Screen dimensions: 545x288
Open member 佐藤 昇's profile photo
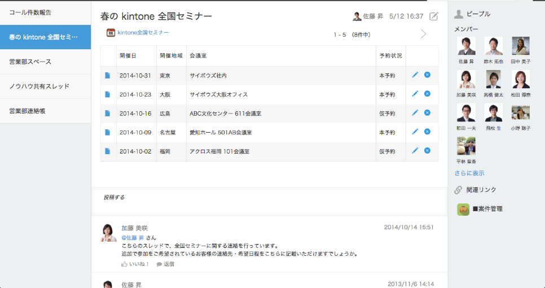pyautogui.click(x=466, y=46)
